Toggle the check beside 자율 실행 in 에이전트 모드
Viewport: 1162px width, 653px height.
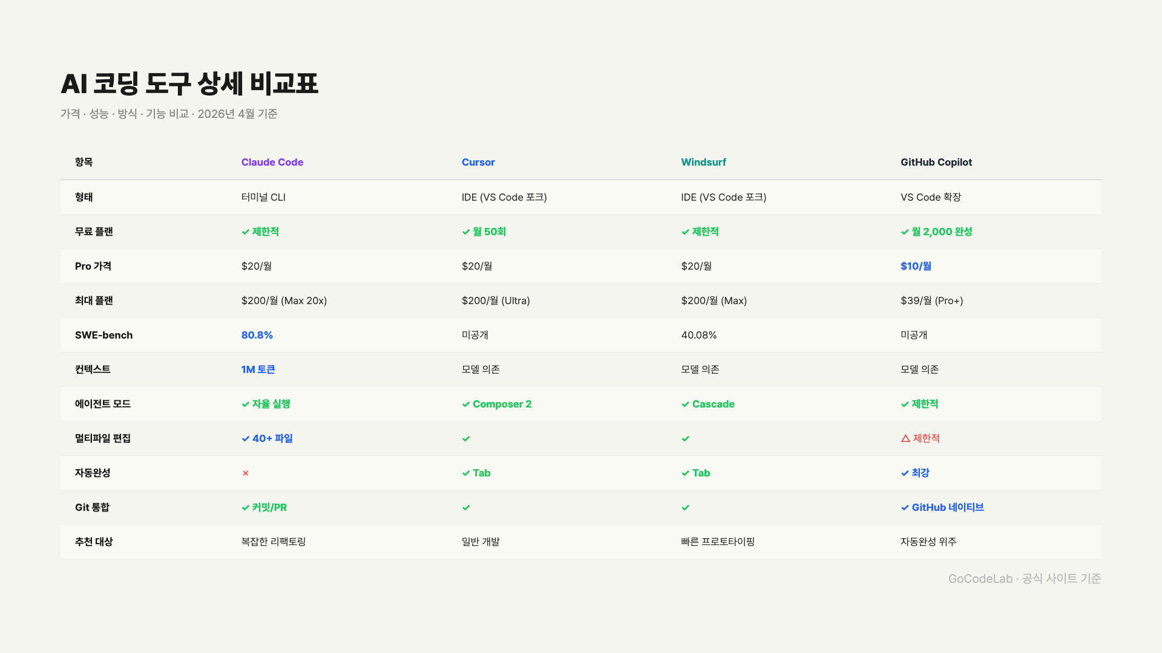point(245,404)
